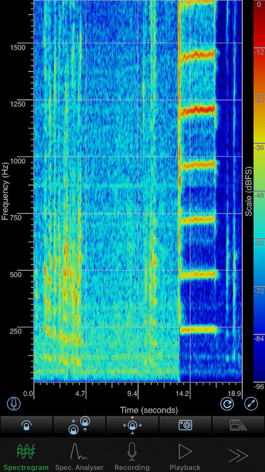Tap the save spectrum disk icon
The height and width of the screenshot is (472, 265).
pos(238,425)
